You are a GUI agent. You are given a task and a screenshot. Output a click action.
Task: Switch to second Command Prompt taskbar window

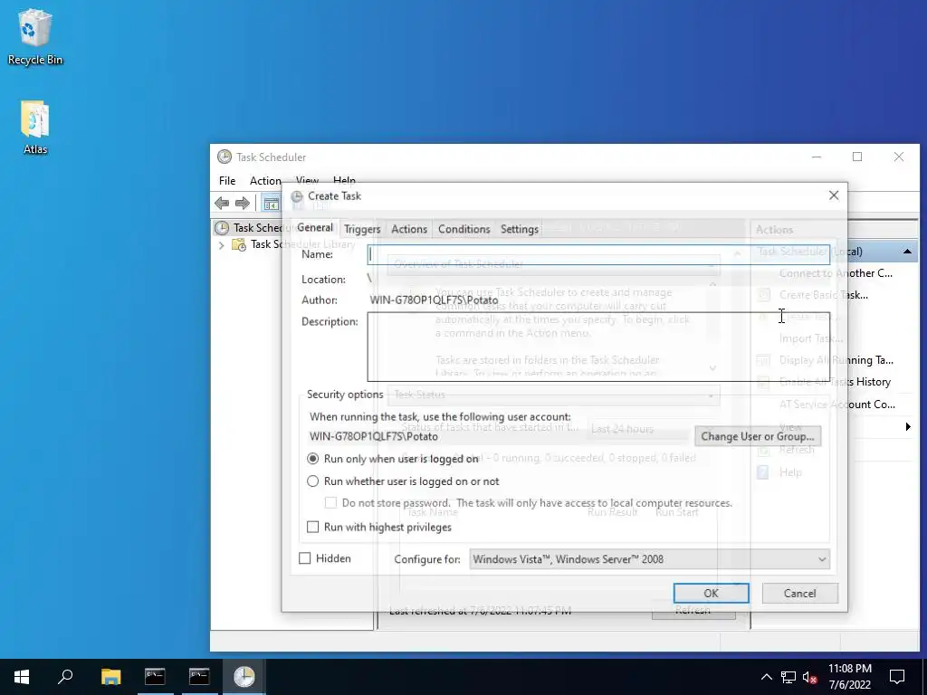[x=199, y=676]
